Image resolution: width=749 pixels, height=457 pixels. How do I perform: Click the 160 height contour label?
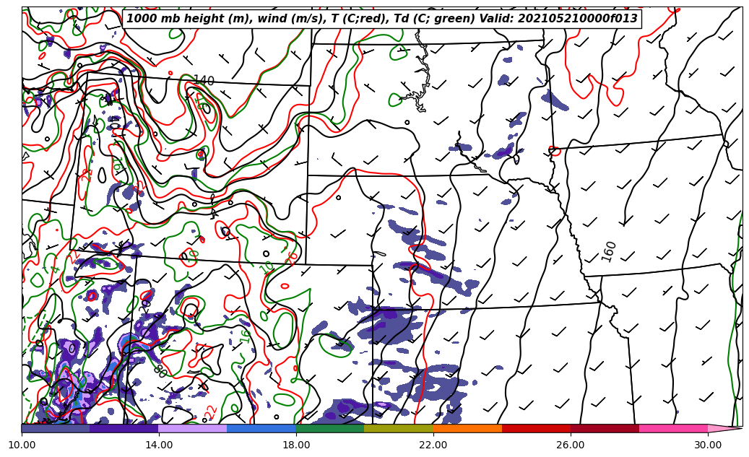click(x=609, y=251)
